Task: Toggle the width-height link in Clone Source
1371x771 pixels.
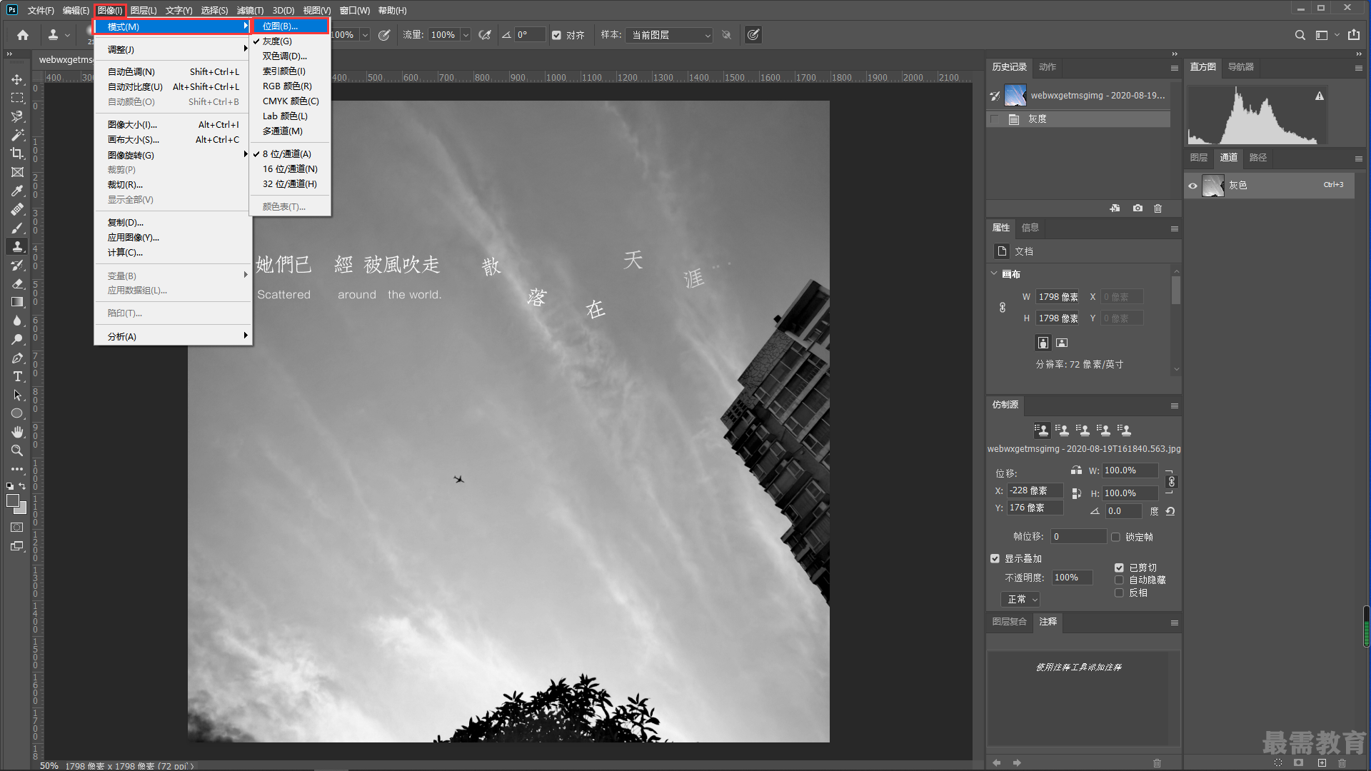Action: pos(1171,482)
